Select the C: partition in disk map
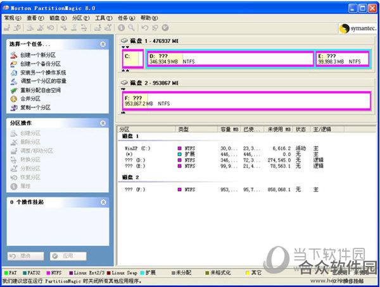This screenshot has height=287, width=380. click(133, 59)
